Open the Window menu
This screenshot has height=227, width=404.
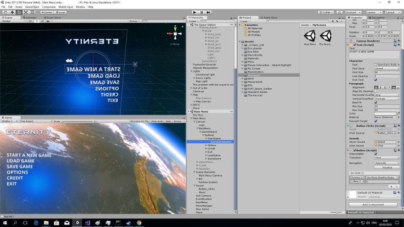click(80, 7)
